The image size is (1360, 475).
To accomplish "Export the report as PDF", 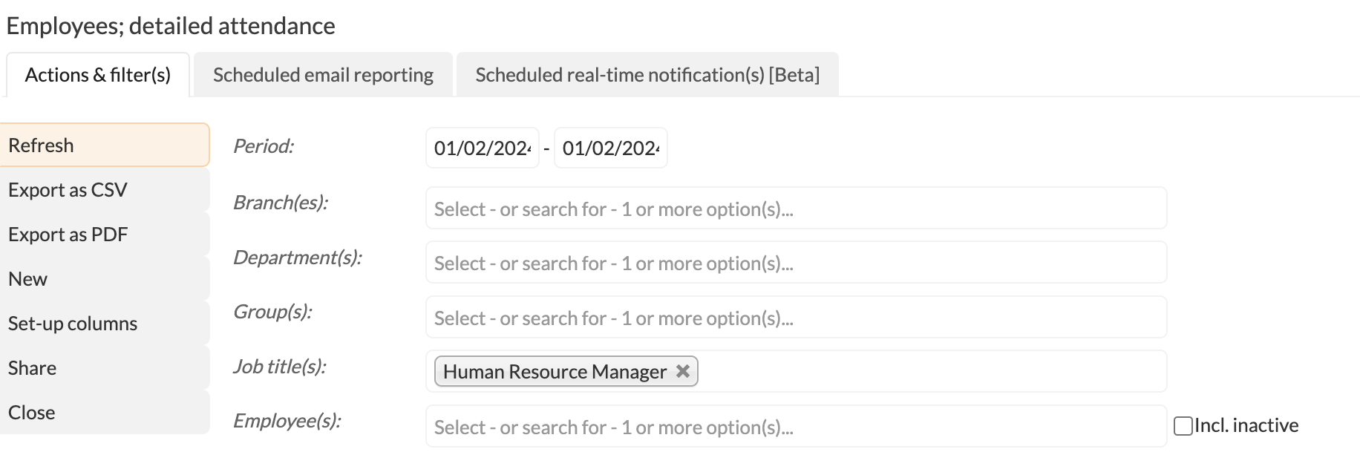I will point(105,235).
